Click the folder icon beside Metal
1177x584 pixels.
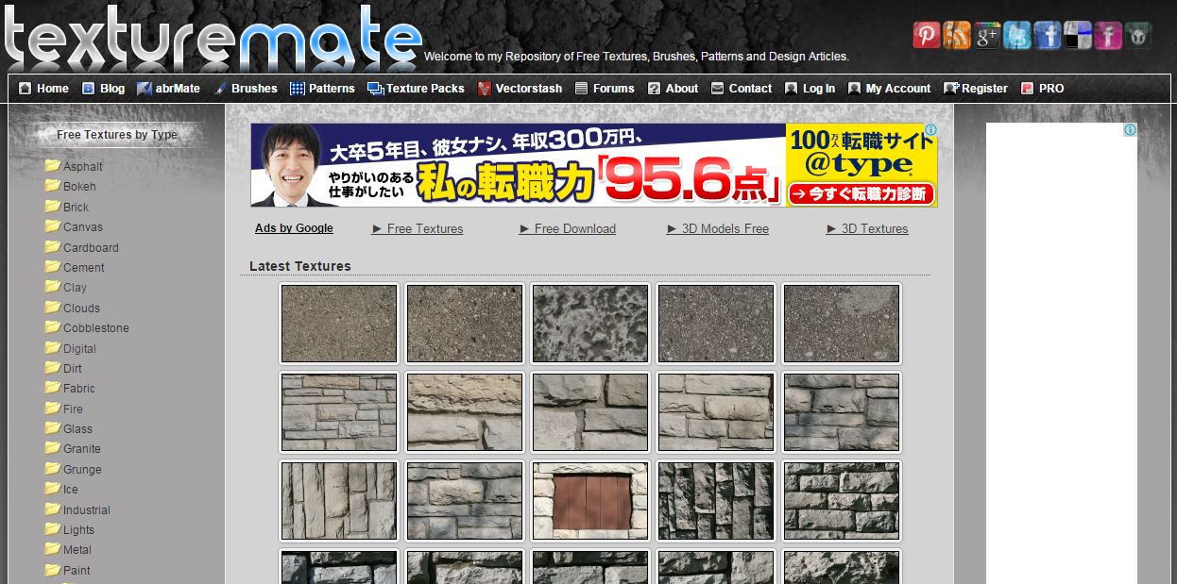tap(52, 549)
